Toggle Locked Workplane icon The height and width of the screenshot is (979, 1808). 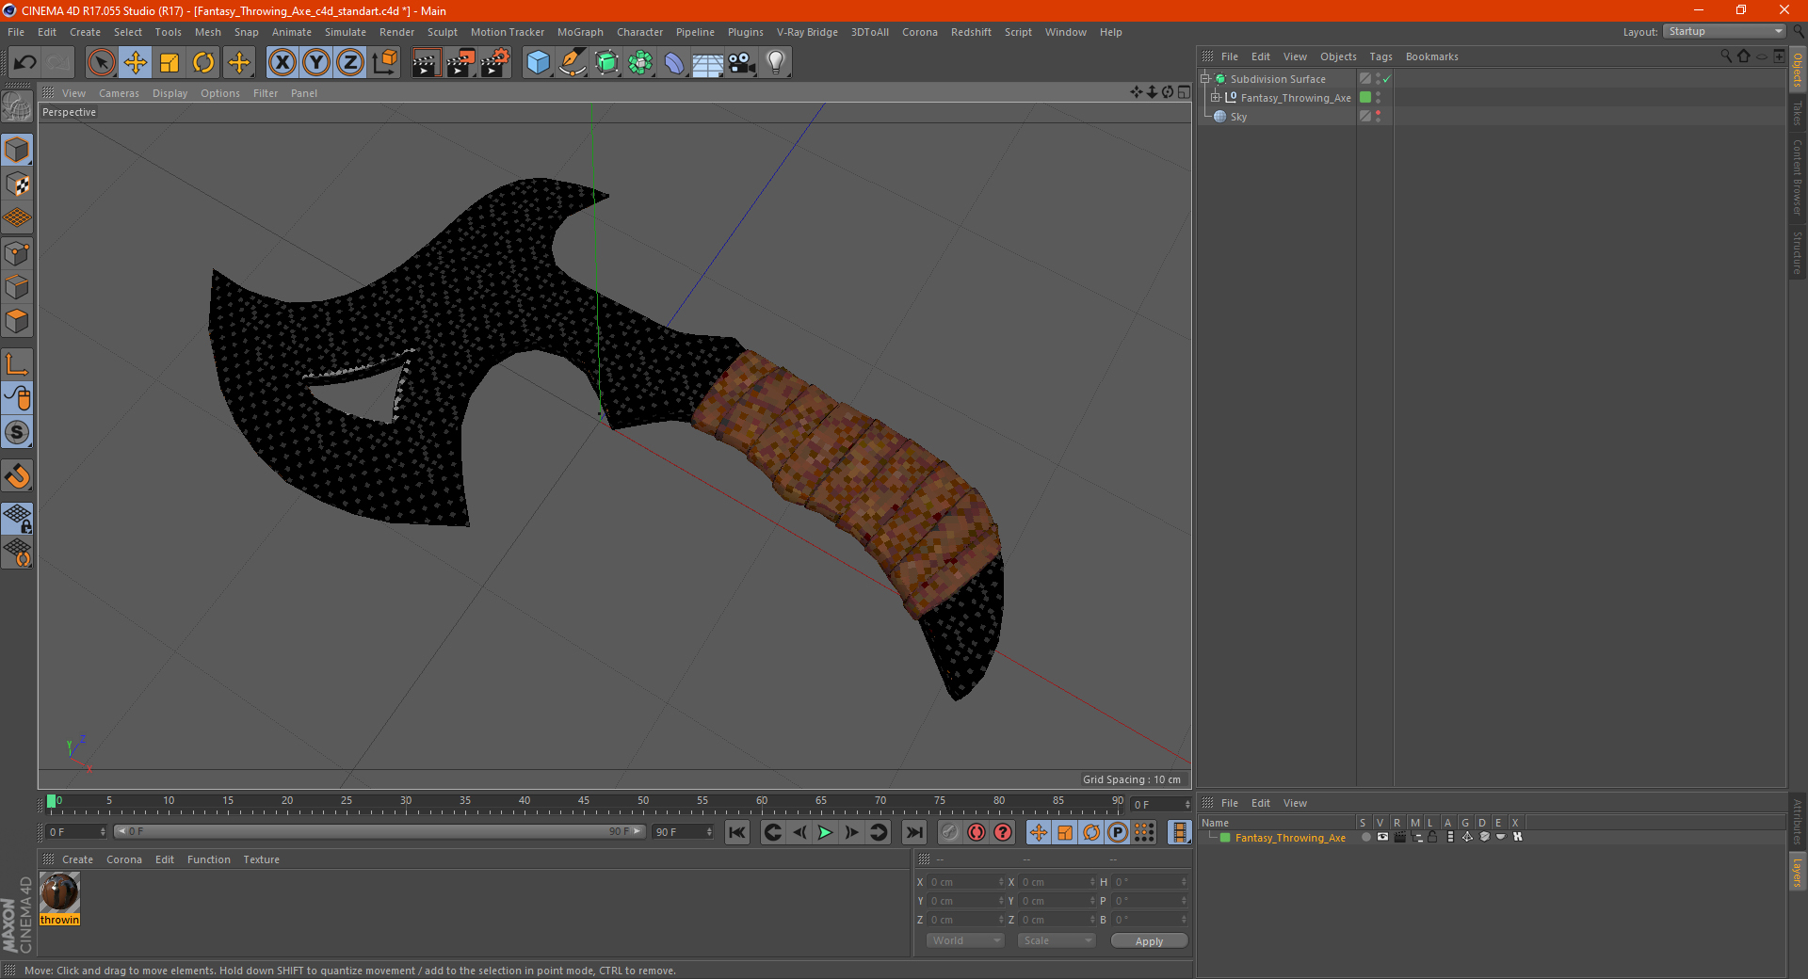click(x=17, y=519)
